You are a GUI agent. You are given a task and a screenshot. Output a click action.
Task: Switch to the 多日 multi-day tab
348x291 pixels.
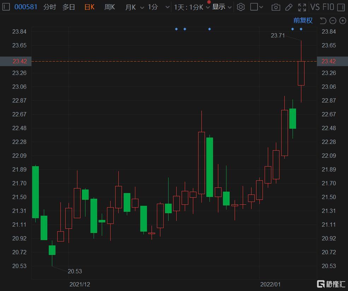(x=69, y=7)
